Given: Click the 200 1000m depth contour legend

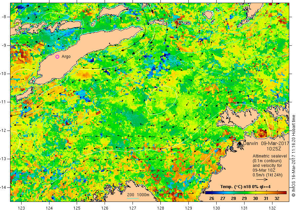Looking at the screenshot, I should click(138, 195).
